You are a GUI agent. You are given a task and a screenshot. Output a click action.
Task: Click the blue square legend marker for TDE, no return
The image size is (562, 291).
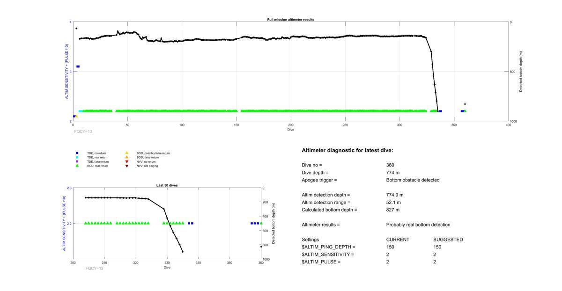77,153
